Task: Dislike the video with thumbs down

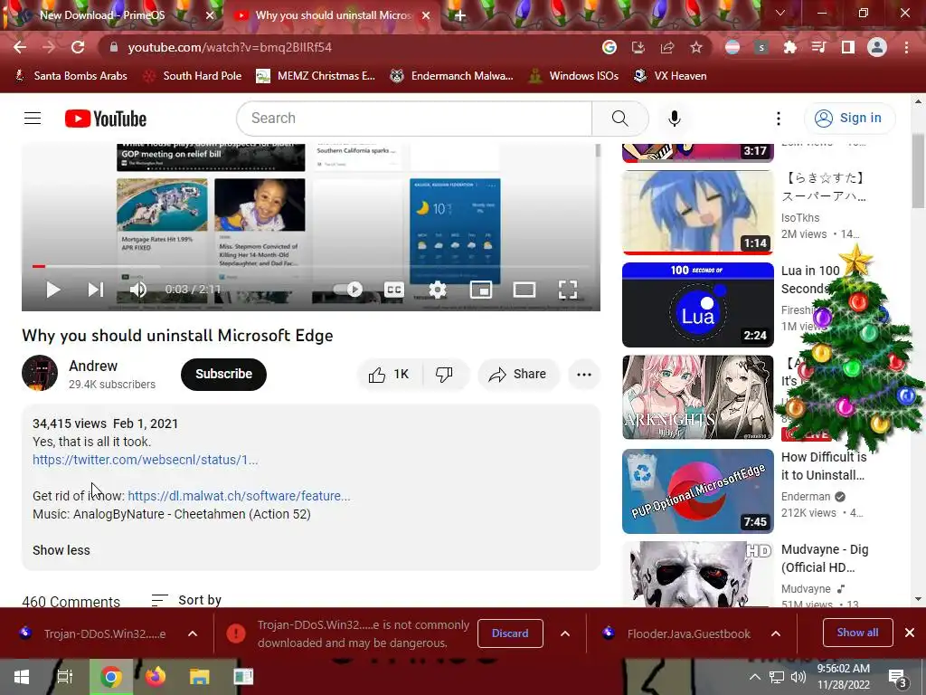Action: pyautogui.click(x=444, y=374)
